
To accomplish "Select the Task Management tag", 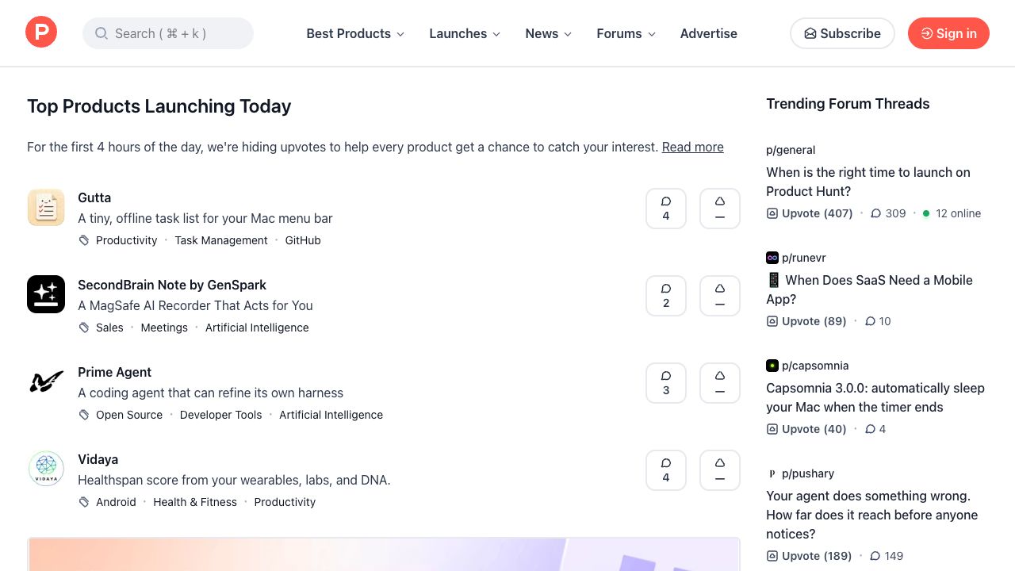I will coord(221,240).
